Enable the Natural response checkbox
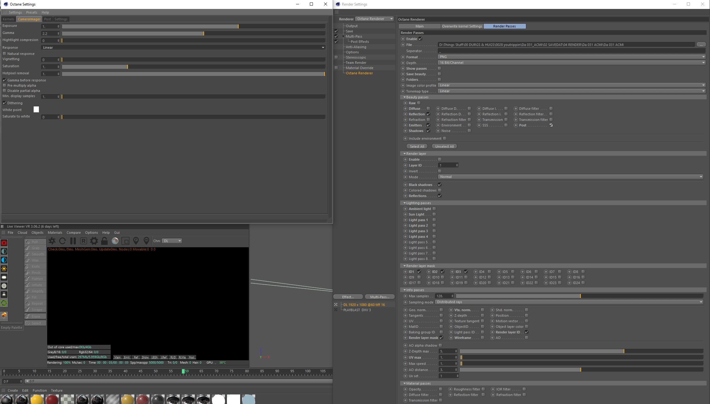The width and height of the screenshot is (710, 404). click(5, 54)
